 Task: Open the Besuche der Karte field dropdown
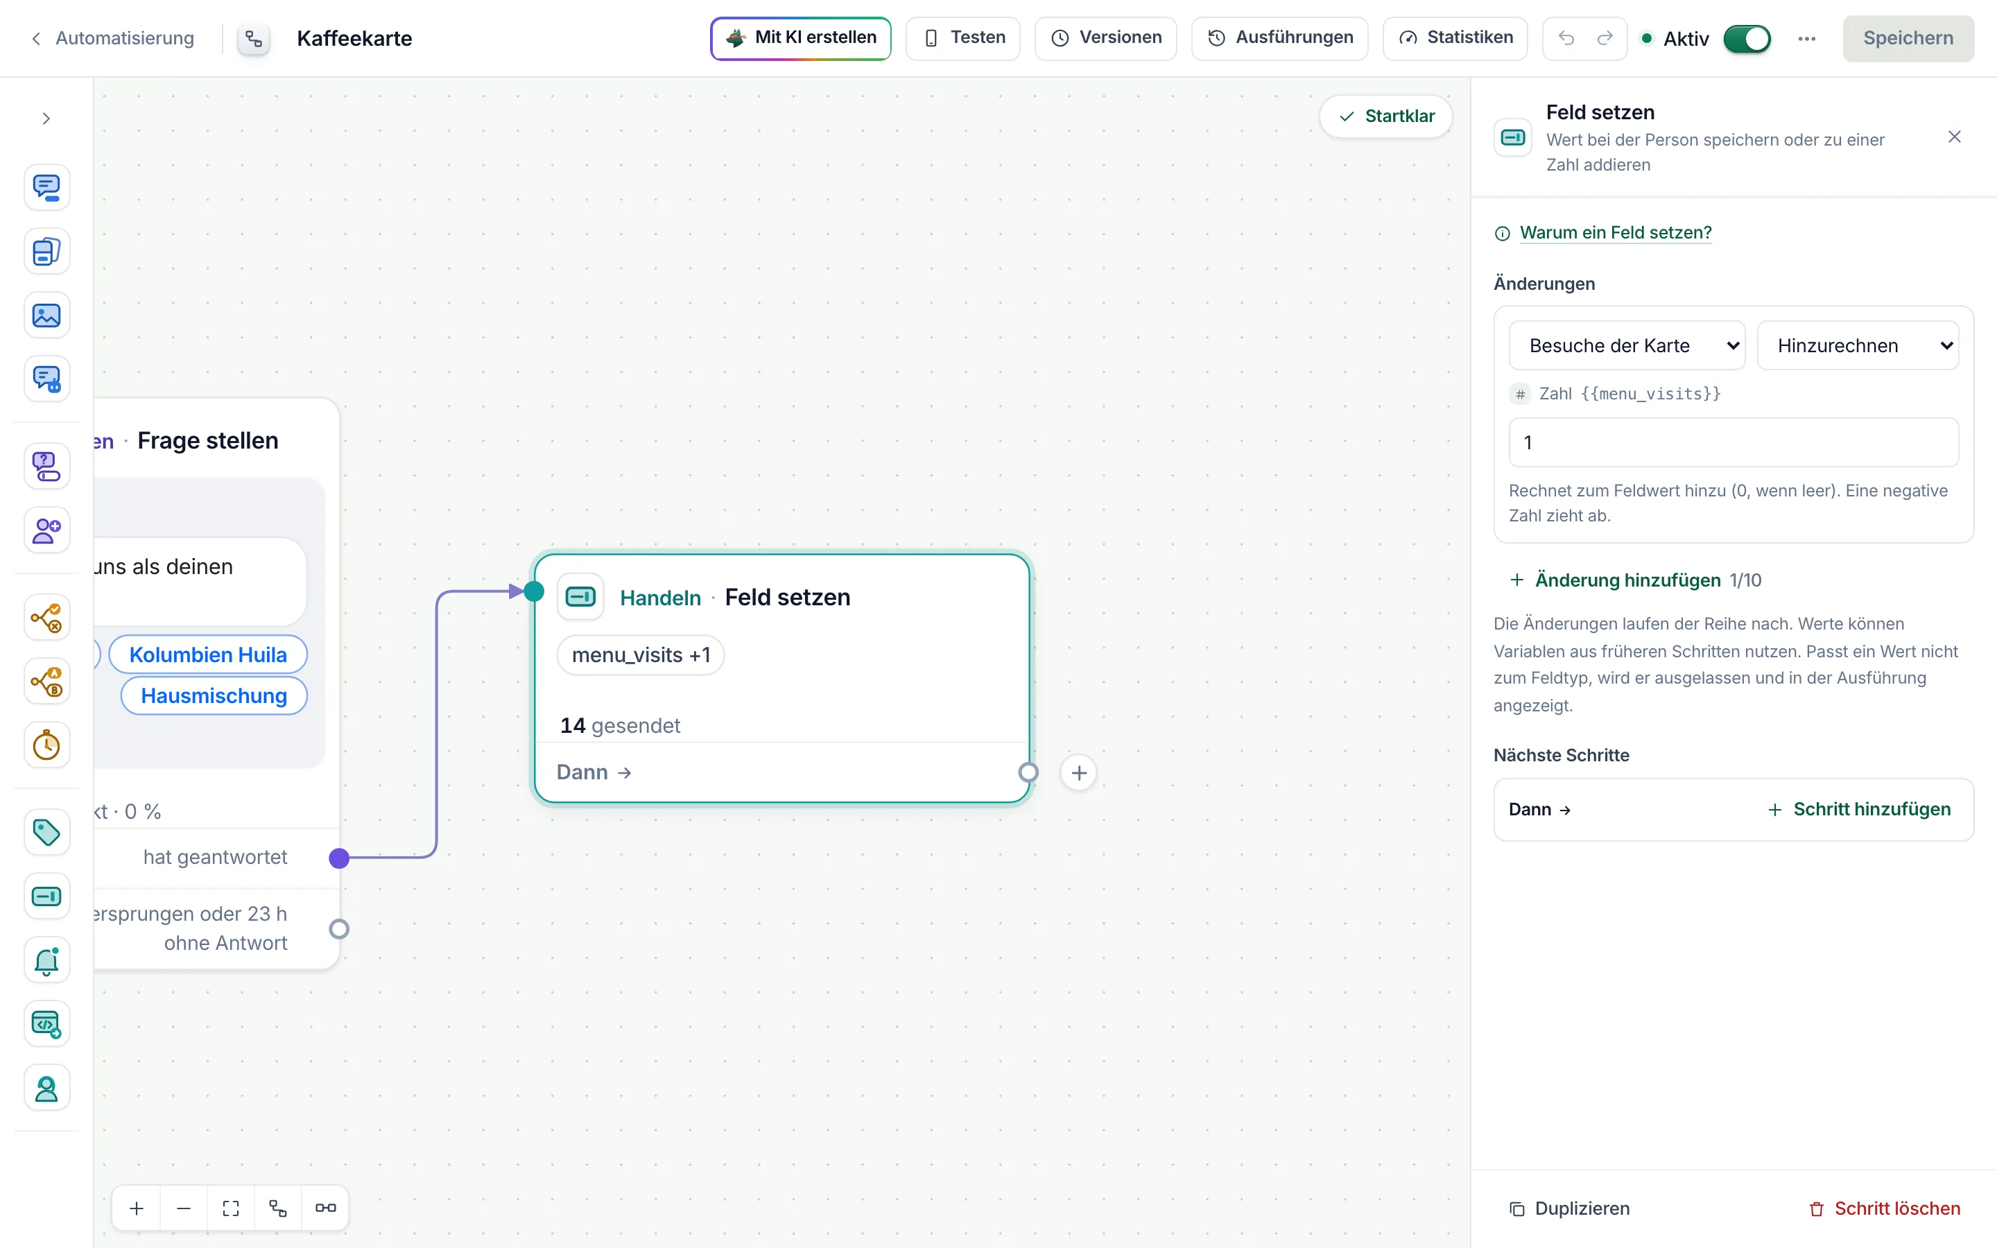coord(1627,346)
